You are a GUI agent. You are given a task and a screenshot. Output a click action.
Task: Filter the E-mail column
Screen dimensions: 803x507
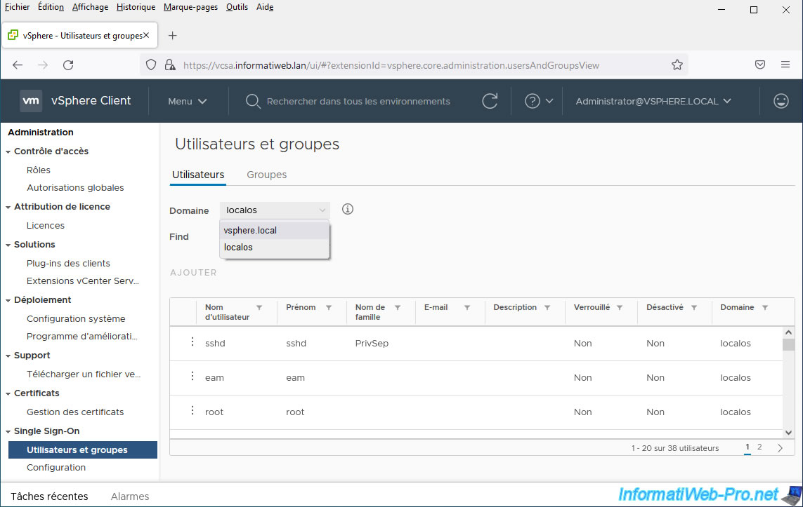point(467,308)
